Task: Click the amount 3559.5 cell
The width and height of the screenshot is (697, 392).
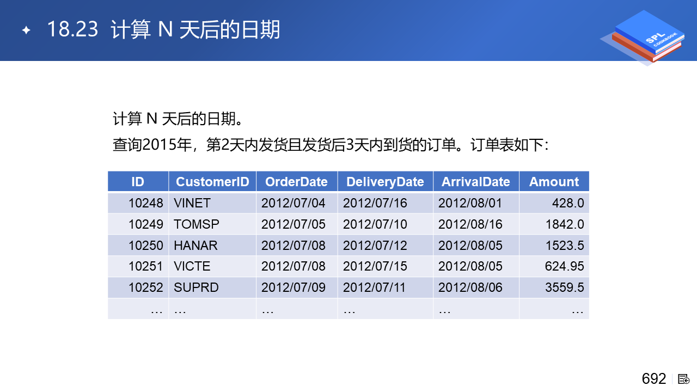Action: tap(565, 287)
